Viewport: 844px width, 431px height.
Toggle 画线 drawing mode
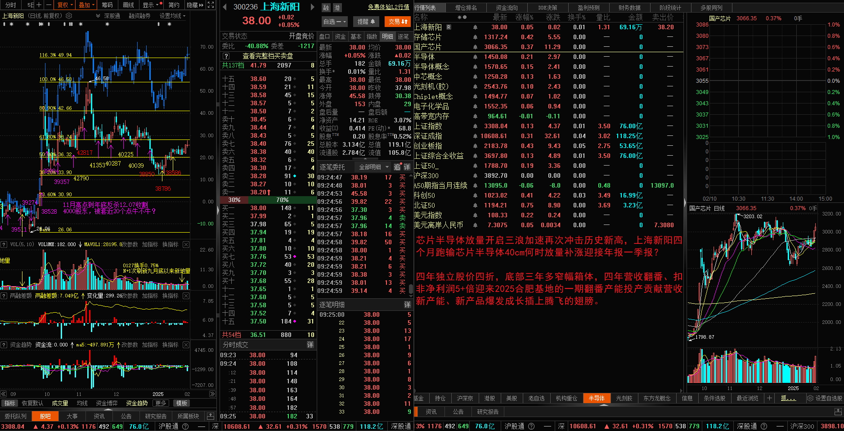click(x=128, y=5)
